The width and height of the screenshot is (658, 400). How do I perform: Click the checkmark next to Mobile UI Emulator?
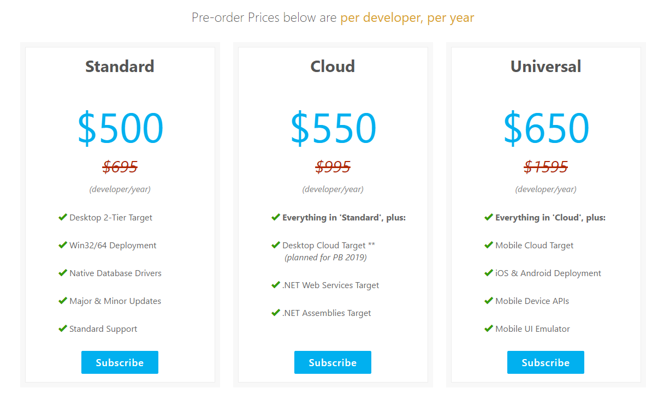click(x=489, y=329)
